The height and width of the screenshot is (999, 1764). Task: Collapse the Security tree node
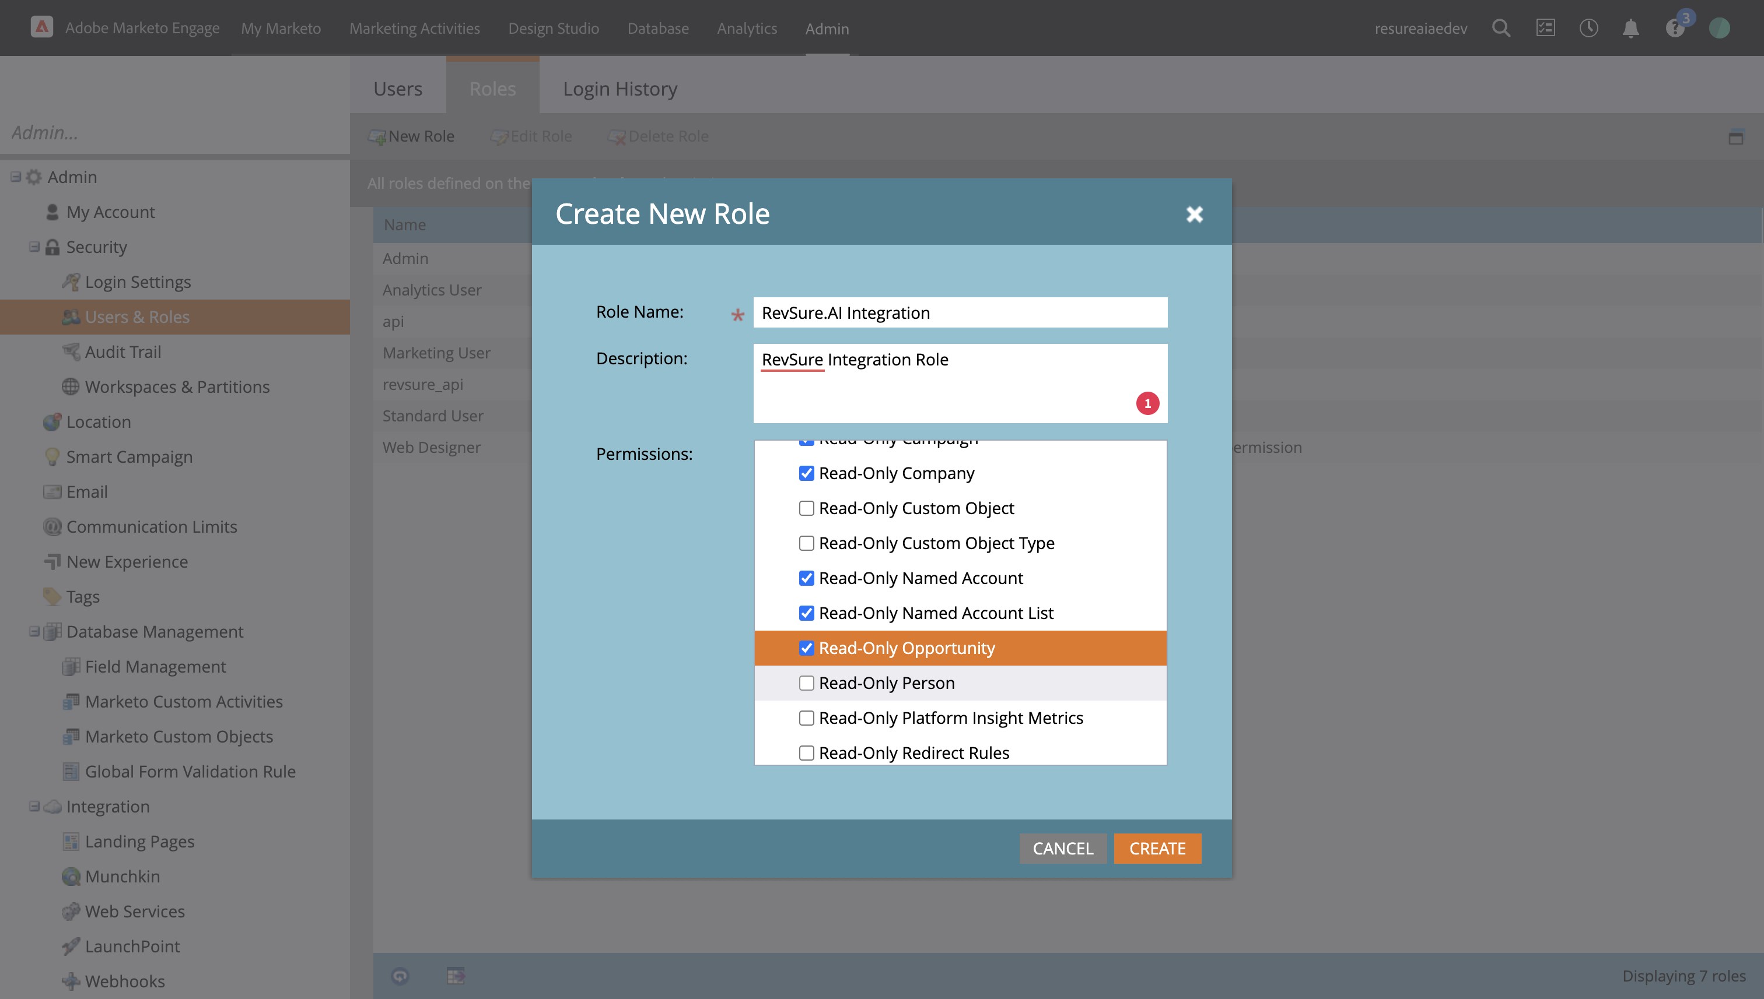click(34, 247)
